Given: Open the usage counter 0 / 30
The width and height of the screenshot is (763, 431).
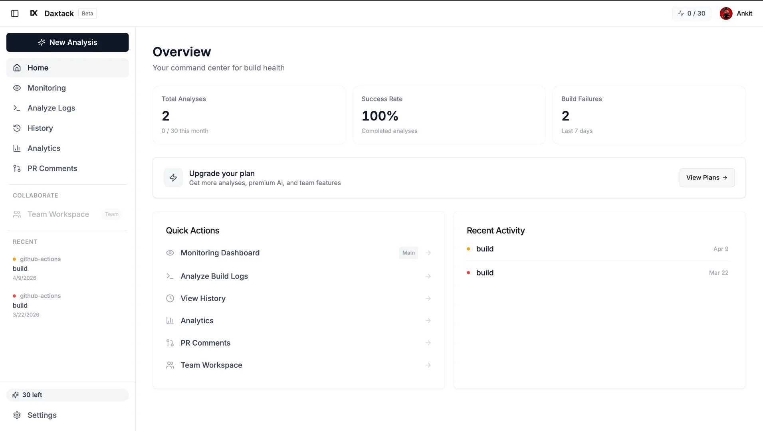Looking at the screenshot, I should tap(692, 14).
